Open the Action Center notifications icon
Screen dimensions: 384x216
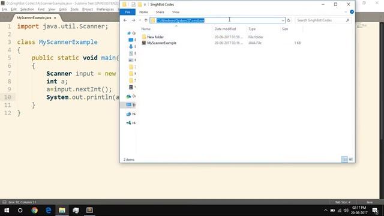click(x=376, y=211)
